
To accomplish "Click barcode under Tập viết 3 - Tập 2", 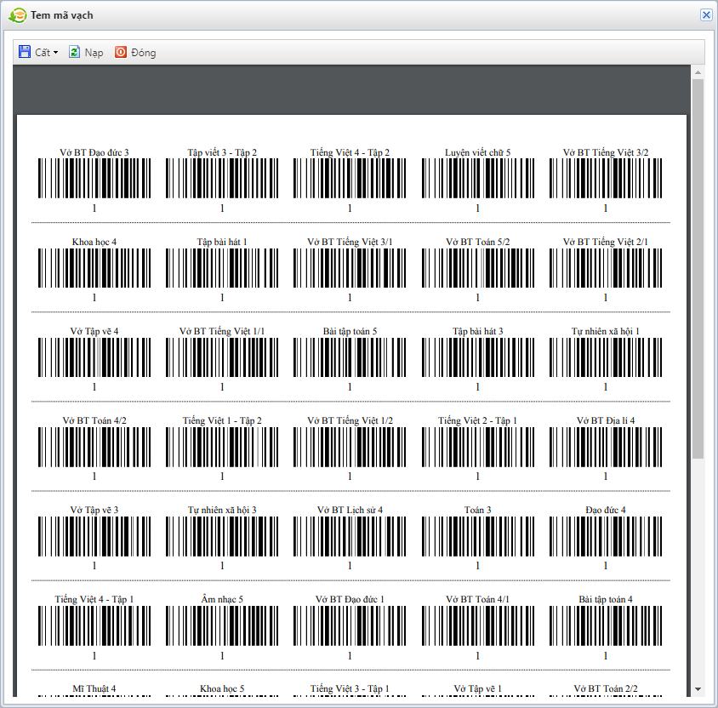I will pos(222,178).
